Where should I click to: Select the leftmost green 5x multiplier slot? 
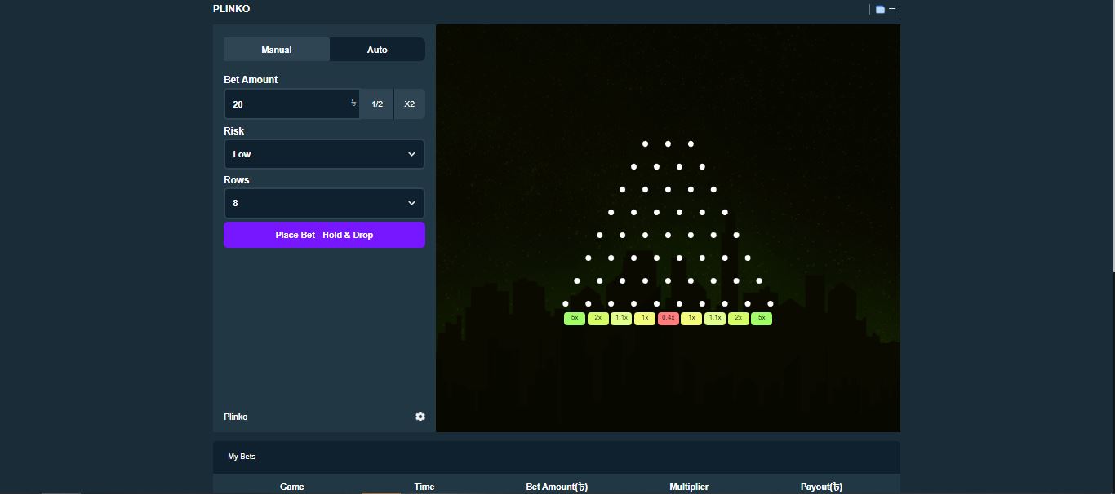coord(575,318)
